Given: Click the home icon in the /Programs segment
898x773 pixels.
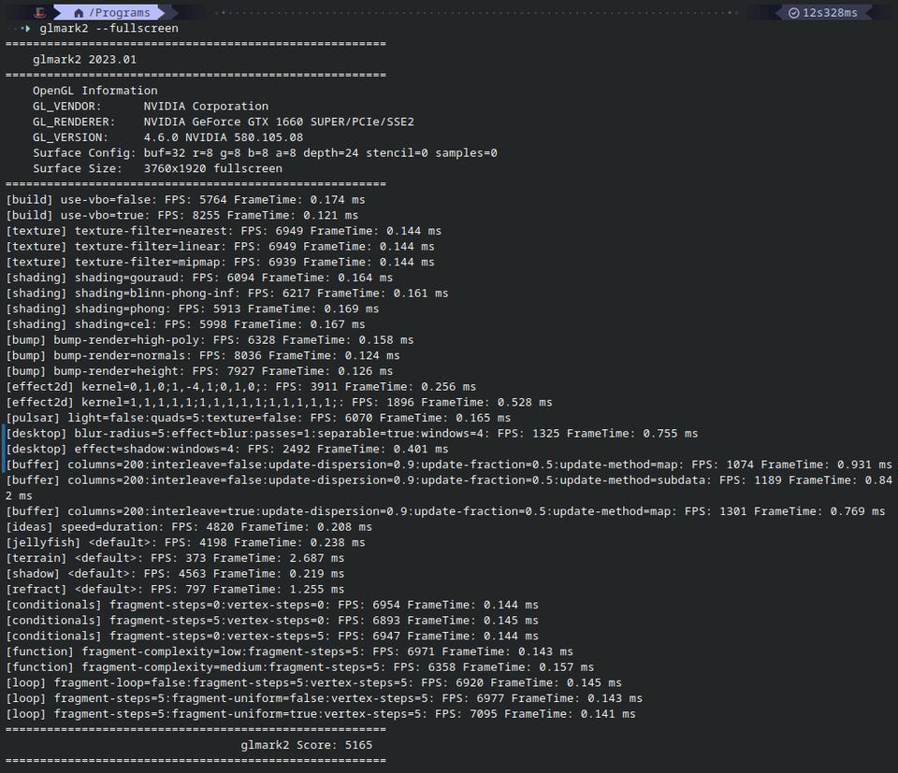Looking at the screenshot, I should tap(79, 12).
